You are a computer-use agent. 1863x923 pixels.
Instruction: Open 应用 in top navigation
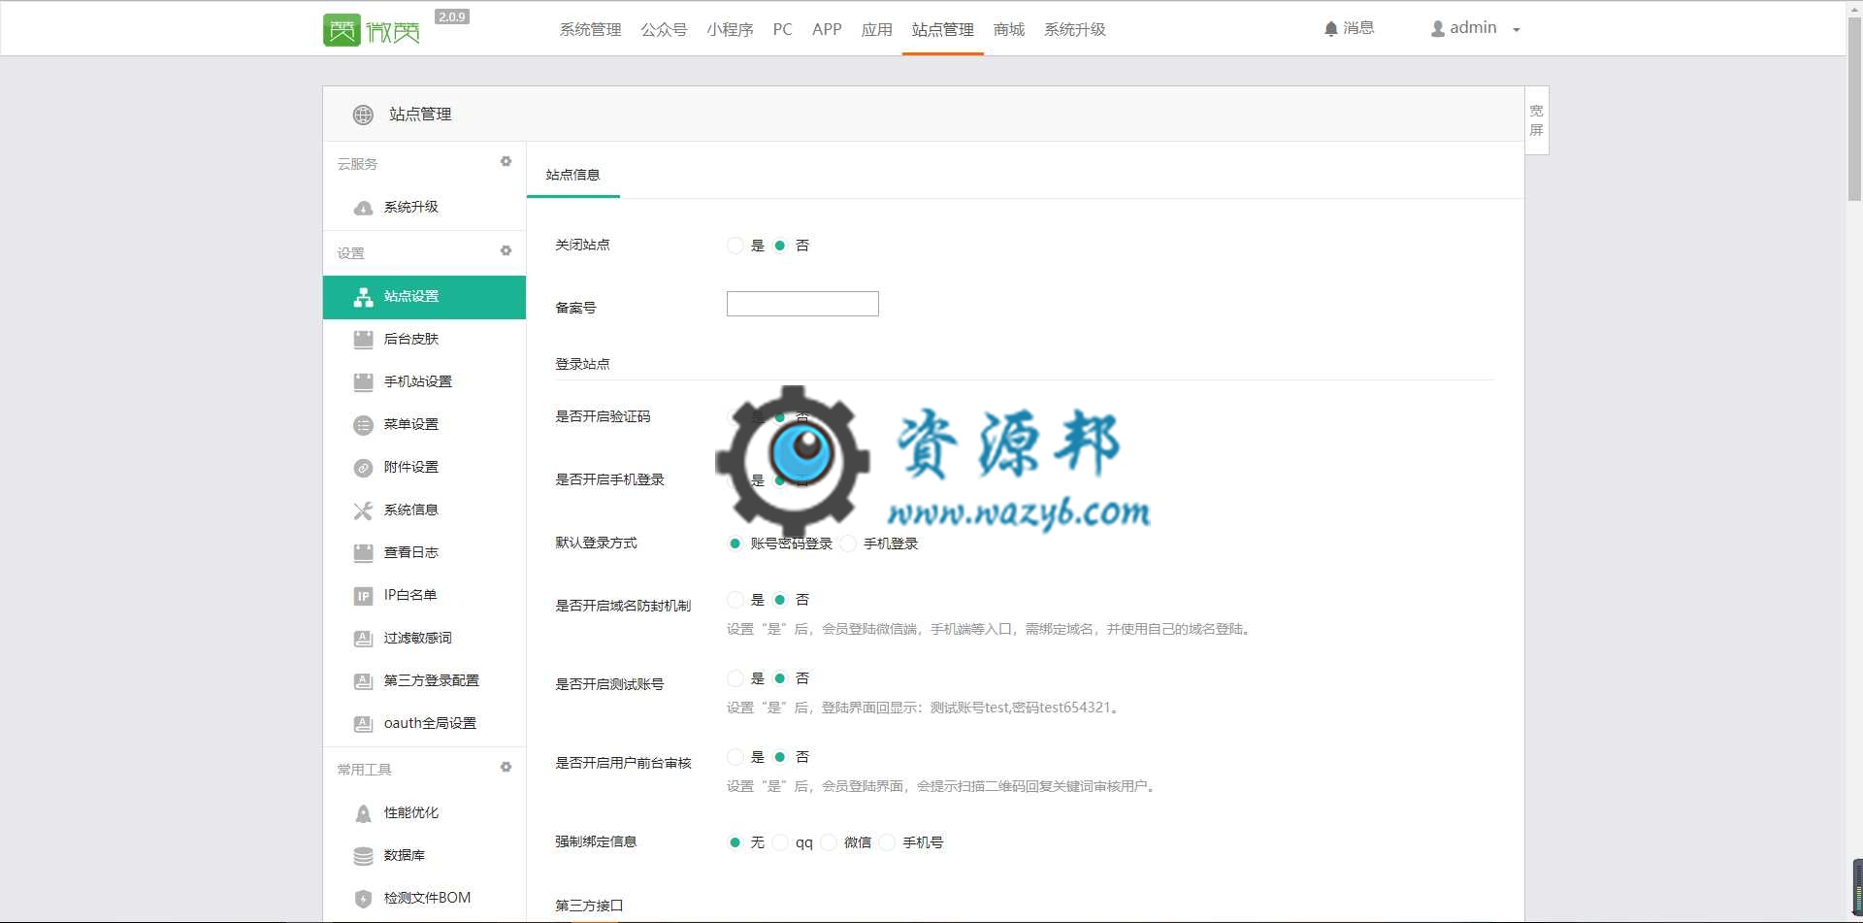[877, 30]
